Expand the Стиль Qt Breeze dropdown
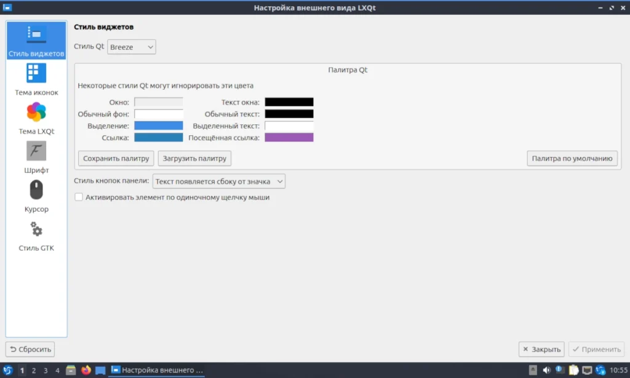630x378 pixels. 132,47
